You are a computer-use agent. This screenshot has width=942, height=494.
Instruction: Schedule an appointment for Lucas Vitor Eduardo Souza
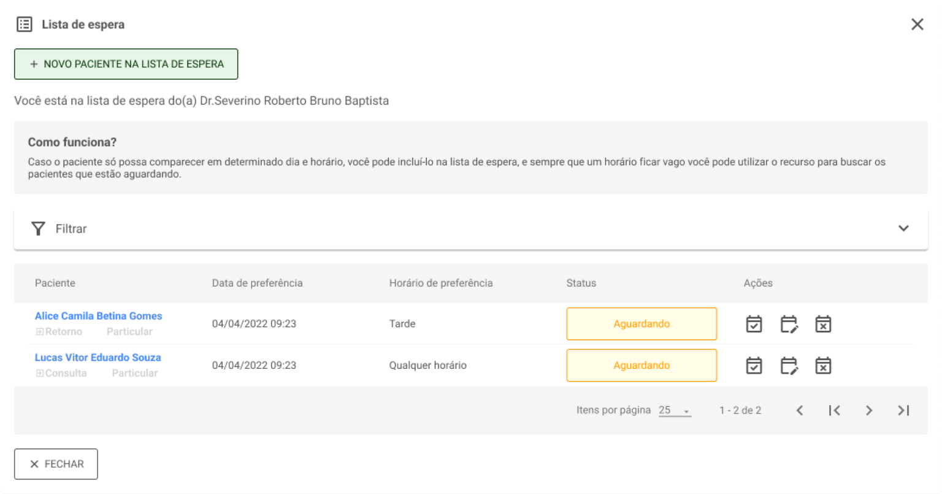[754, 365]
